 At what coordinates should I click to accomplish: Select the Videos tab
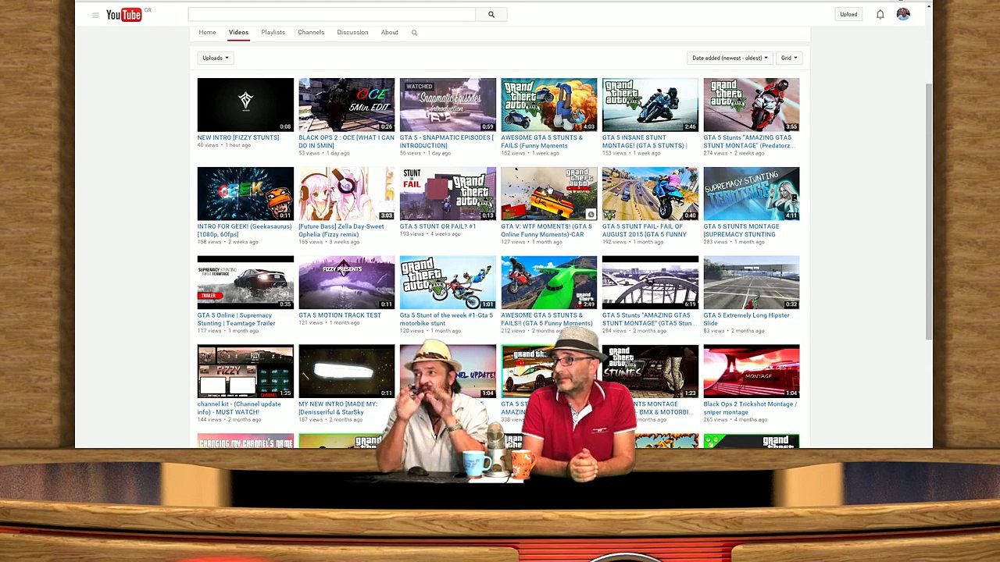[x=238, y=32]
